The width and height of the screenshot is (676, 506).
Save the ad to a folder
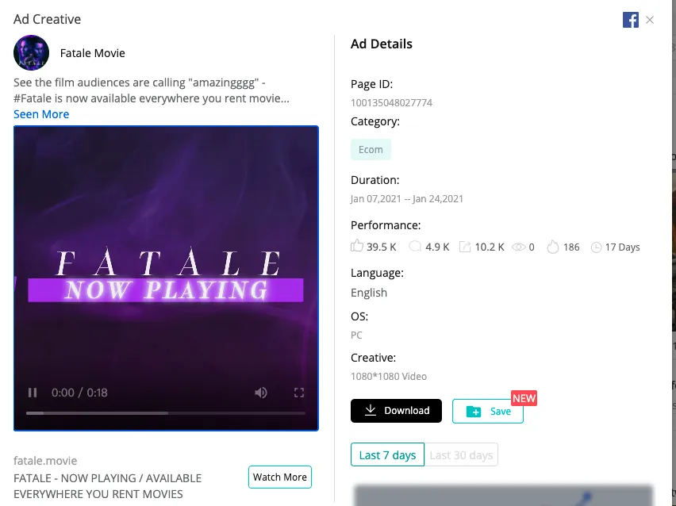coord(487,411)
